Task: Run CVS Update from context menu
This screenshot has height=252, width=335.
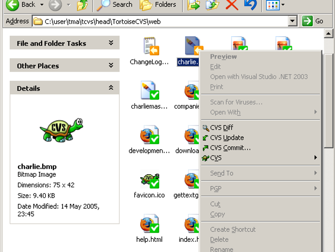Action: [260, 138]
